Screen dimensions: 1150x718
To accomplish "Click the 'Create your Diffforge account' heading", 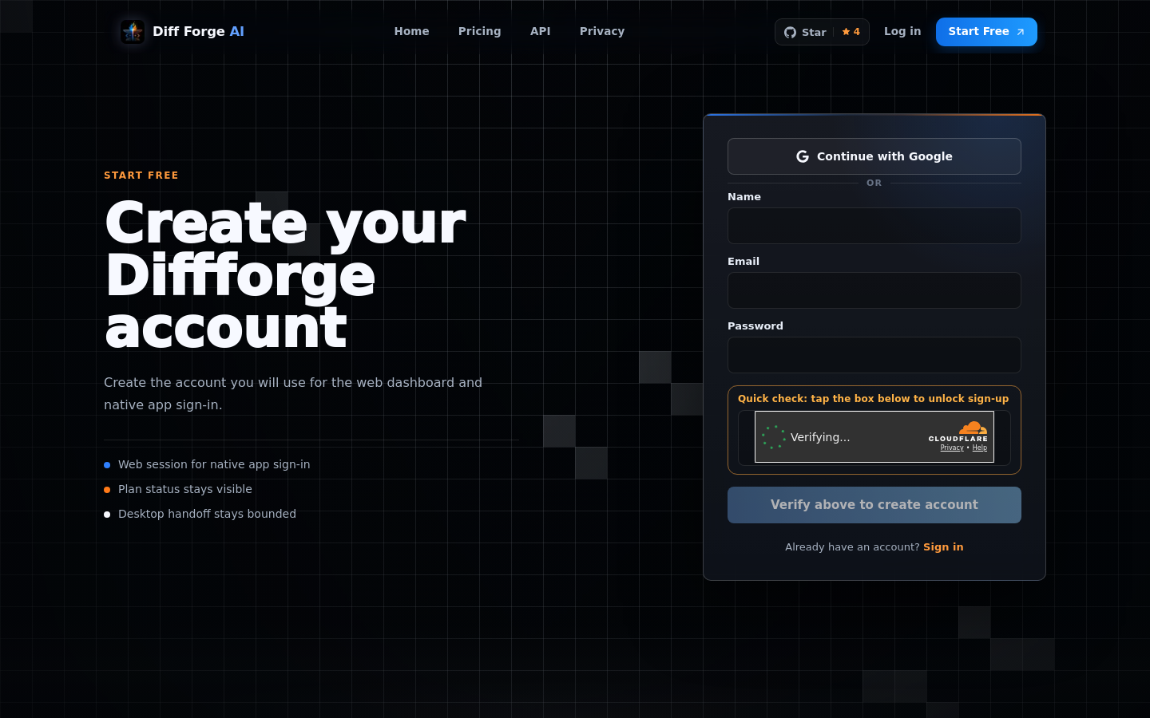I will [x=285, y=274].
